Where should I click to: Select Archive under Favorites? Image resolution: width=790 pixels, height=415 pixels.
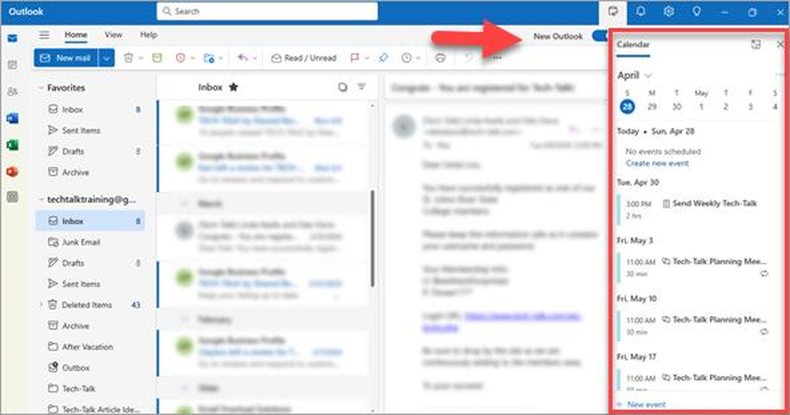[90, 172]
